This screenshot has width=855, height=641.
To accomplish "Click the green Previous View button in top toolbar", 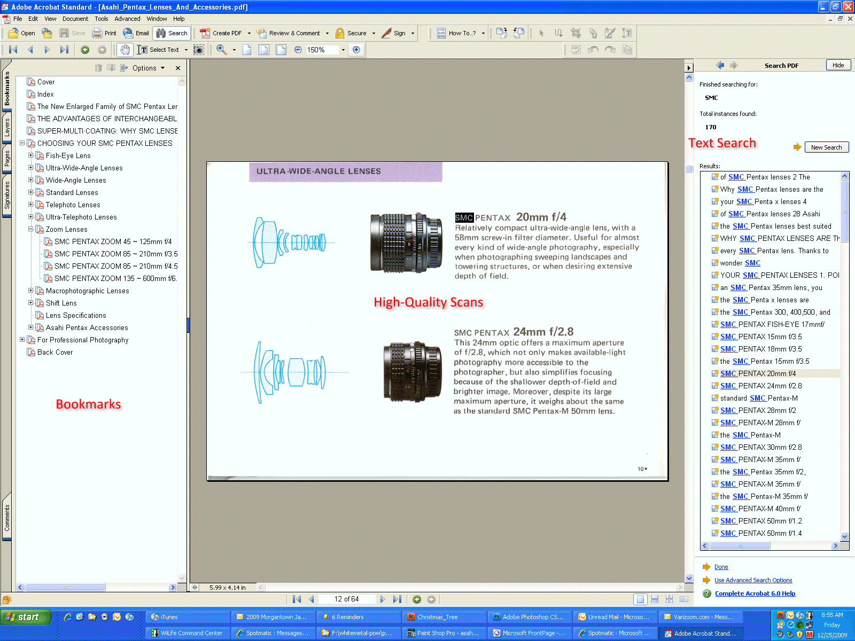I will coord(85,50).
